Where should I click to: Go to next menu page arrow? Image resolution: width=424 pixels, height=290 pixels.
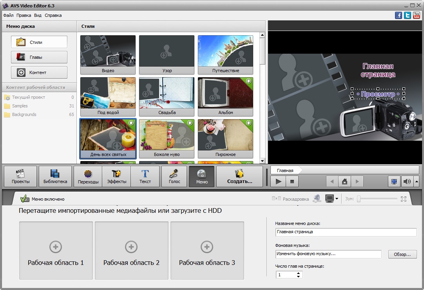[x=357, y=181]
